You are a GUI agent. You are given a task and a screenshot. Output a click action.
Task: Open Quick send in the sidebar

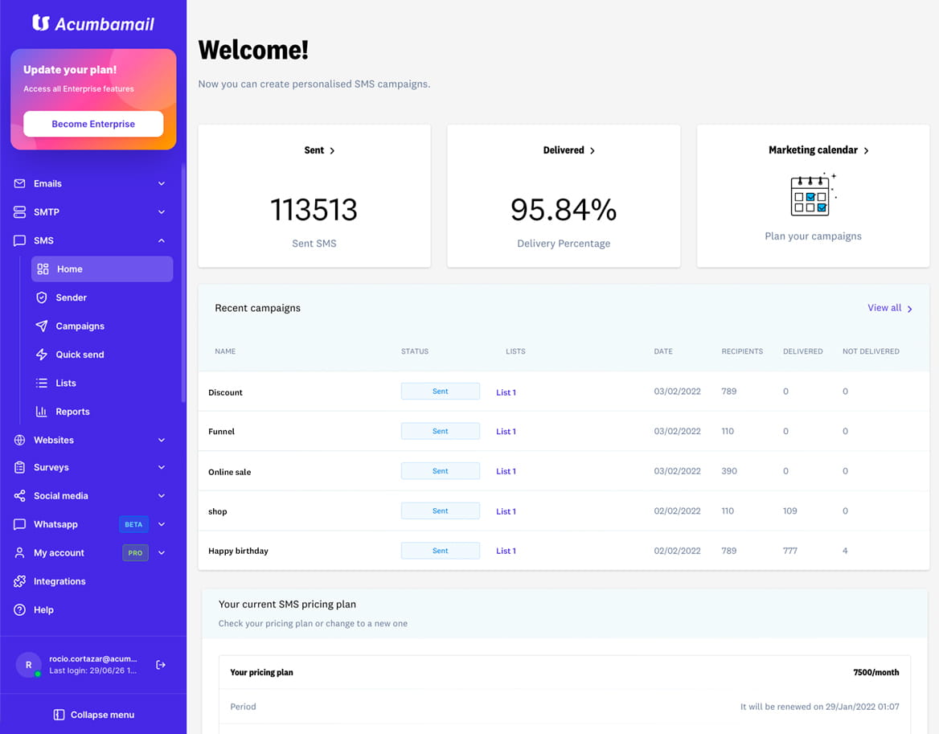(80, 355)
